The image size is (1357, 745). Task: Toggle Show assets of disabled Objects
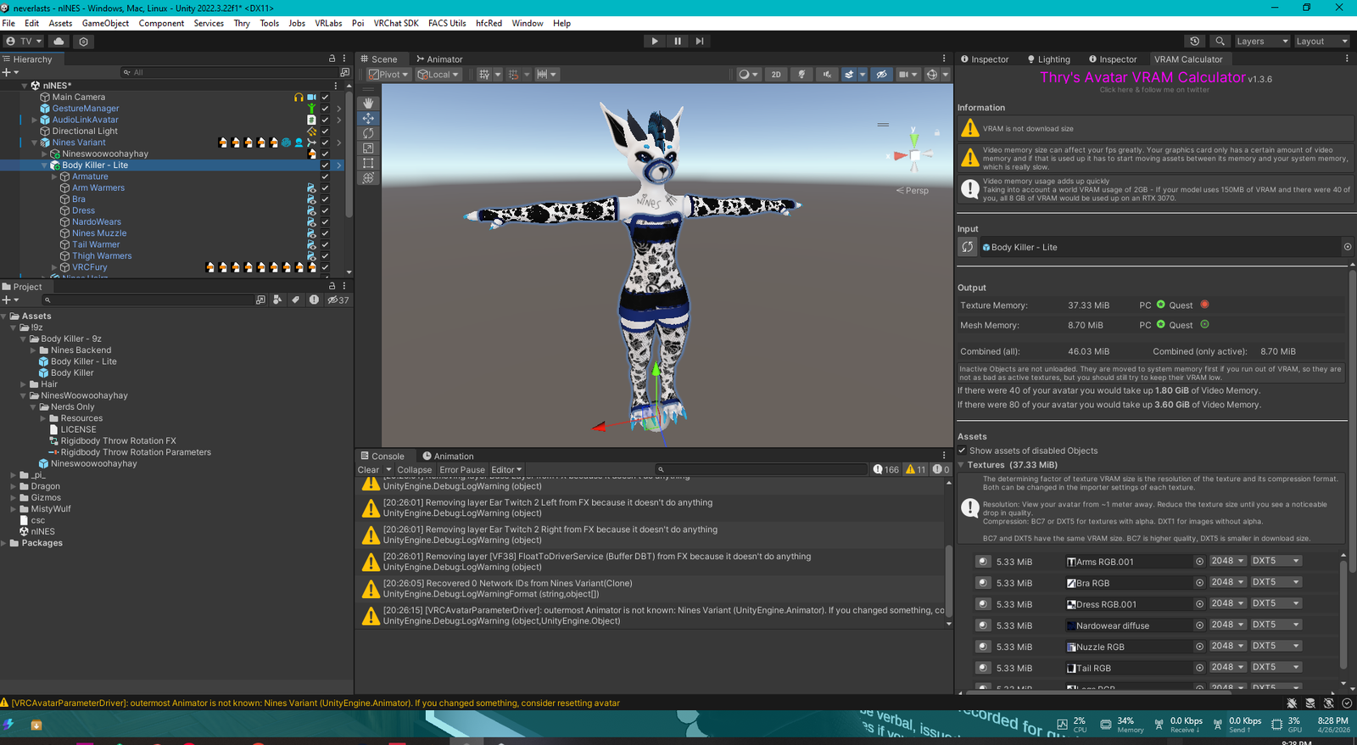point(962,451)
